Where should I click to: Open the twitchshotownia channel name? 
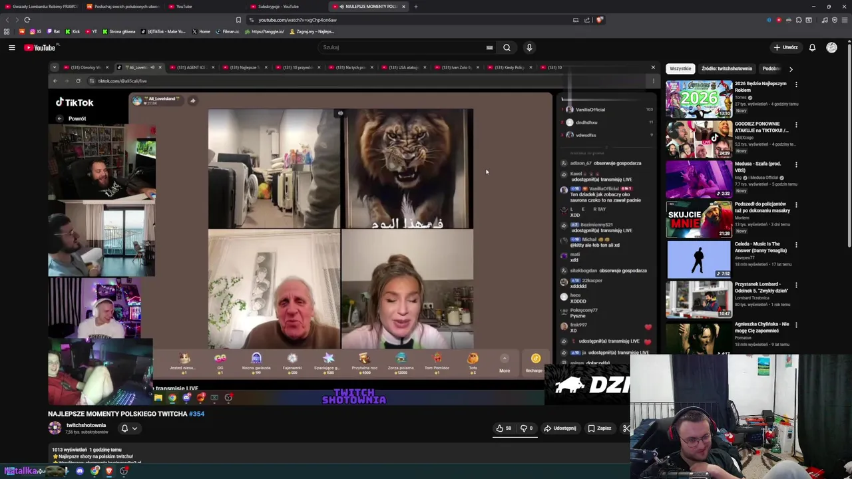86,425
